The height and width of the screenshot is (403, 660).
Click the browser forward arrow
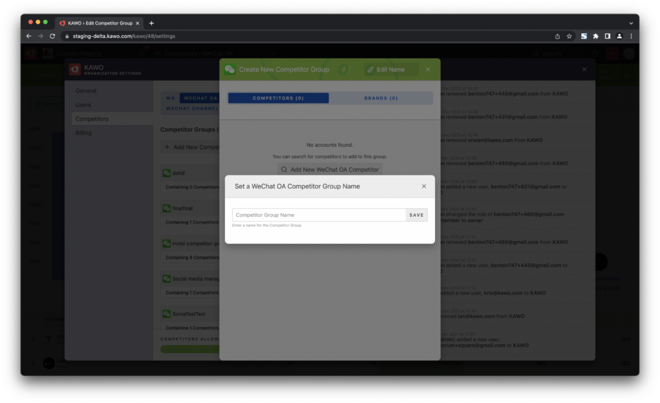(41, 36)
